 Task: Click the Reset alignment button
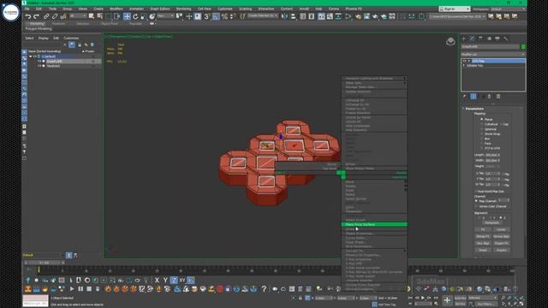(483, 250)
